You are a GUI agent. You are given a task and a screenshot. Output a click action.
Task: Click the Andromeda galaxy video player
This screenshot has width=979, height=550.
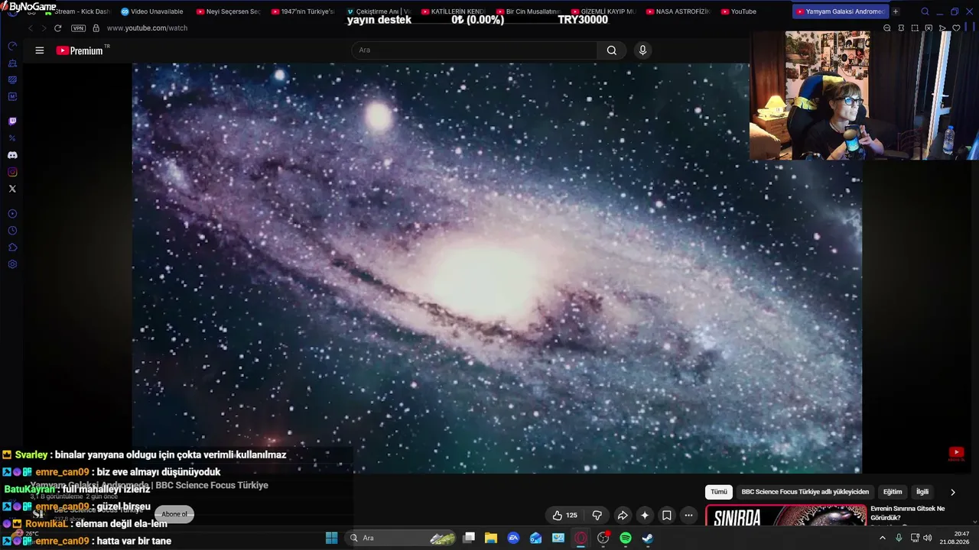(497, 268)
